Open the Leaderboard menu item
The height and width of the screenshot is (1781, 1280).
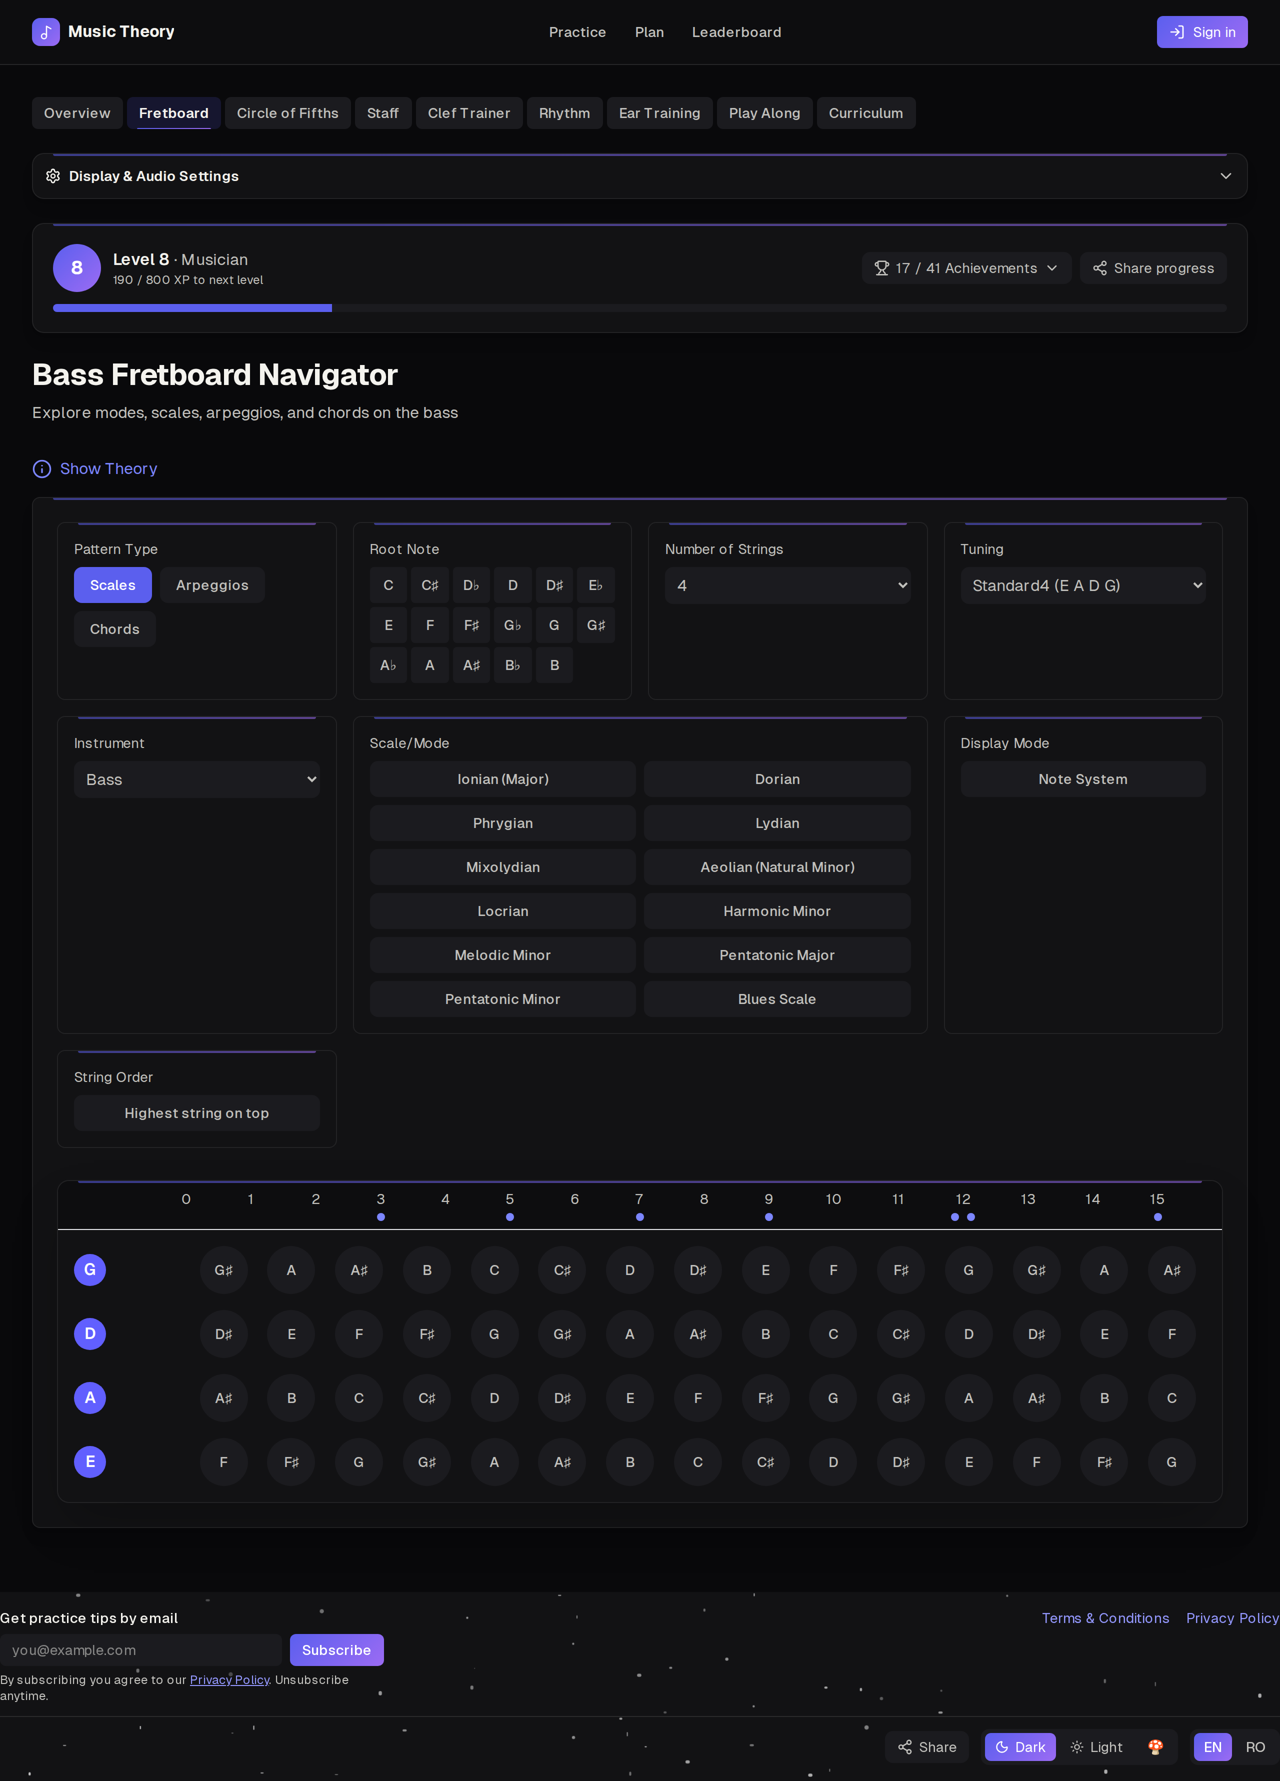pyautogui.click(x=736, y=32)
